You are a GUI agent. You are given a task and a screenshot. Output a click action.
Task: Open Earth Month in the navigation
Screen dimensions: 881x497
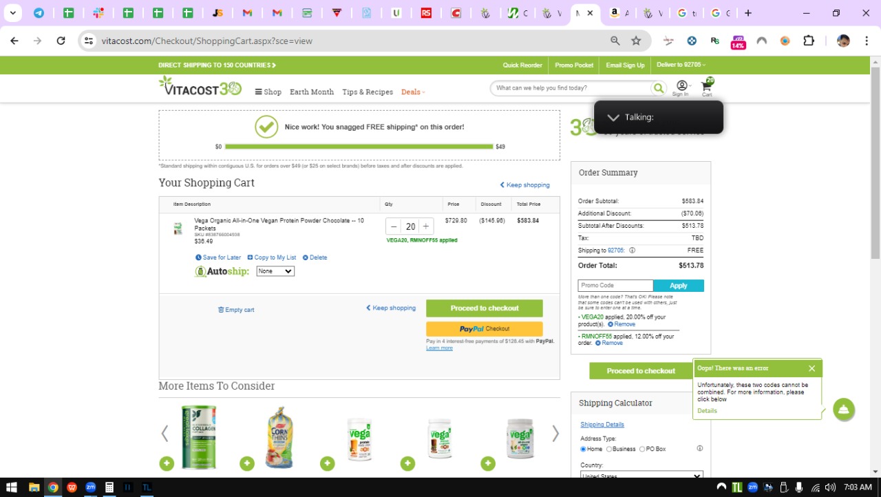(x=312, y=92)
